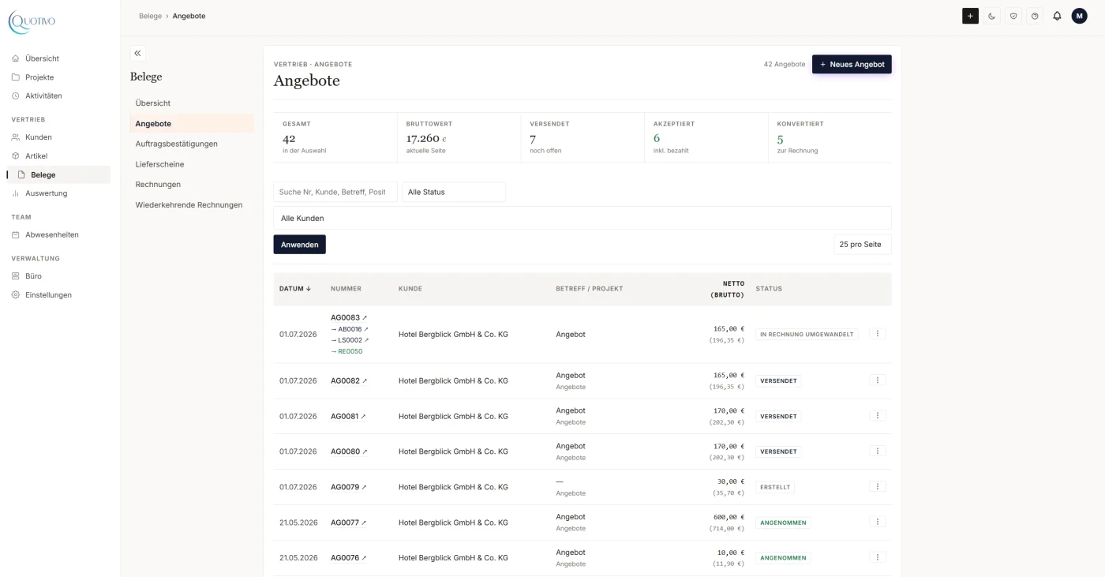
Task: Open the row actions menu for AG0082
Action: (x=878, y=380)
